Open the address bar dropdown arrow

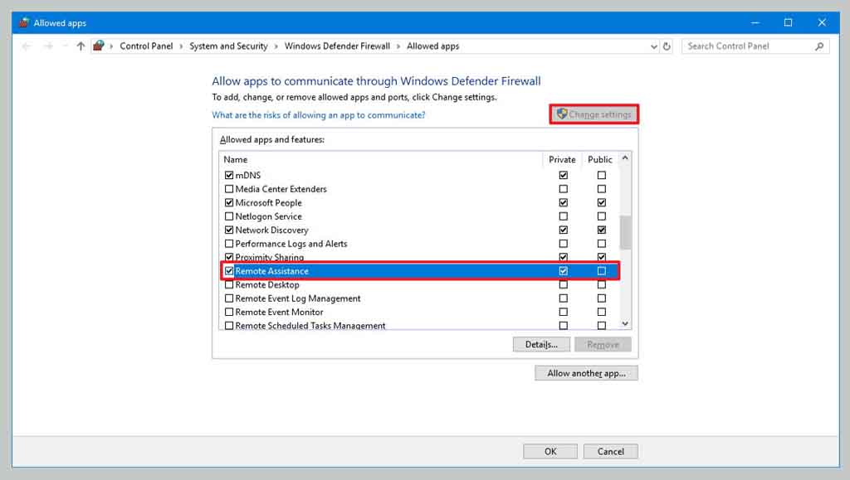pyautogui.click(x=653, y=46)
